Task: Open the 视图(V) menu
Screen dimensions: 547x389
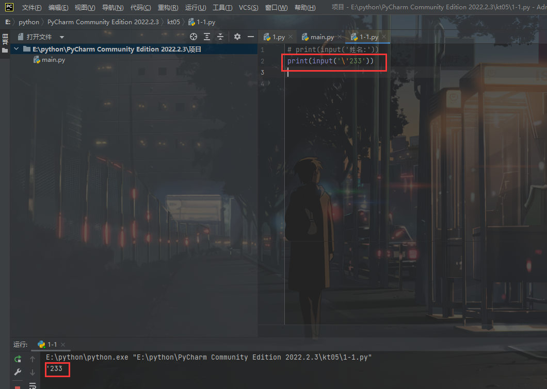Action: [x=85, y=7]
